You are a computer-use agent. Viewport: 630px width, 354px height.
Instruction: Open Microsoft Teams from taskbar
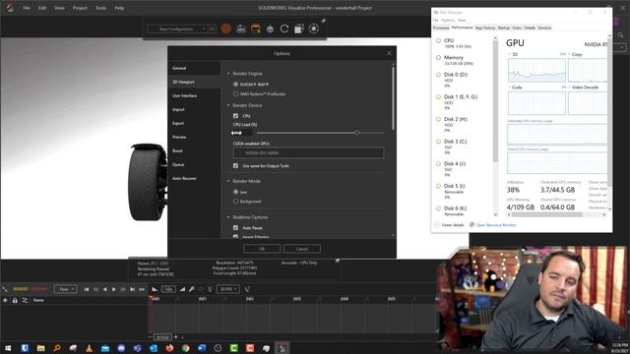pos(138,348)
